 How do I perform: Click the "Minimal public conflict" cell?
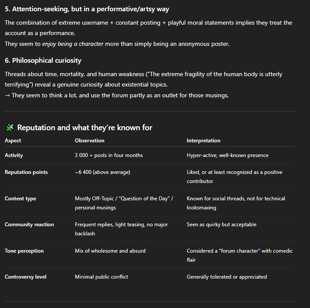click(101, 277)
